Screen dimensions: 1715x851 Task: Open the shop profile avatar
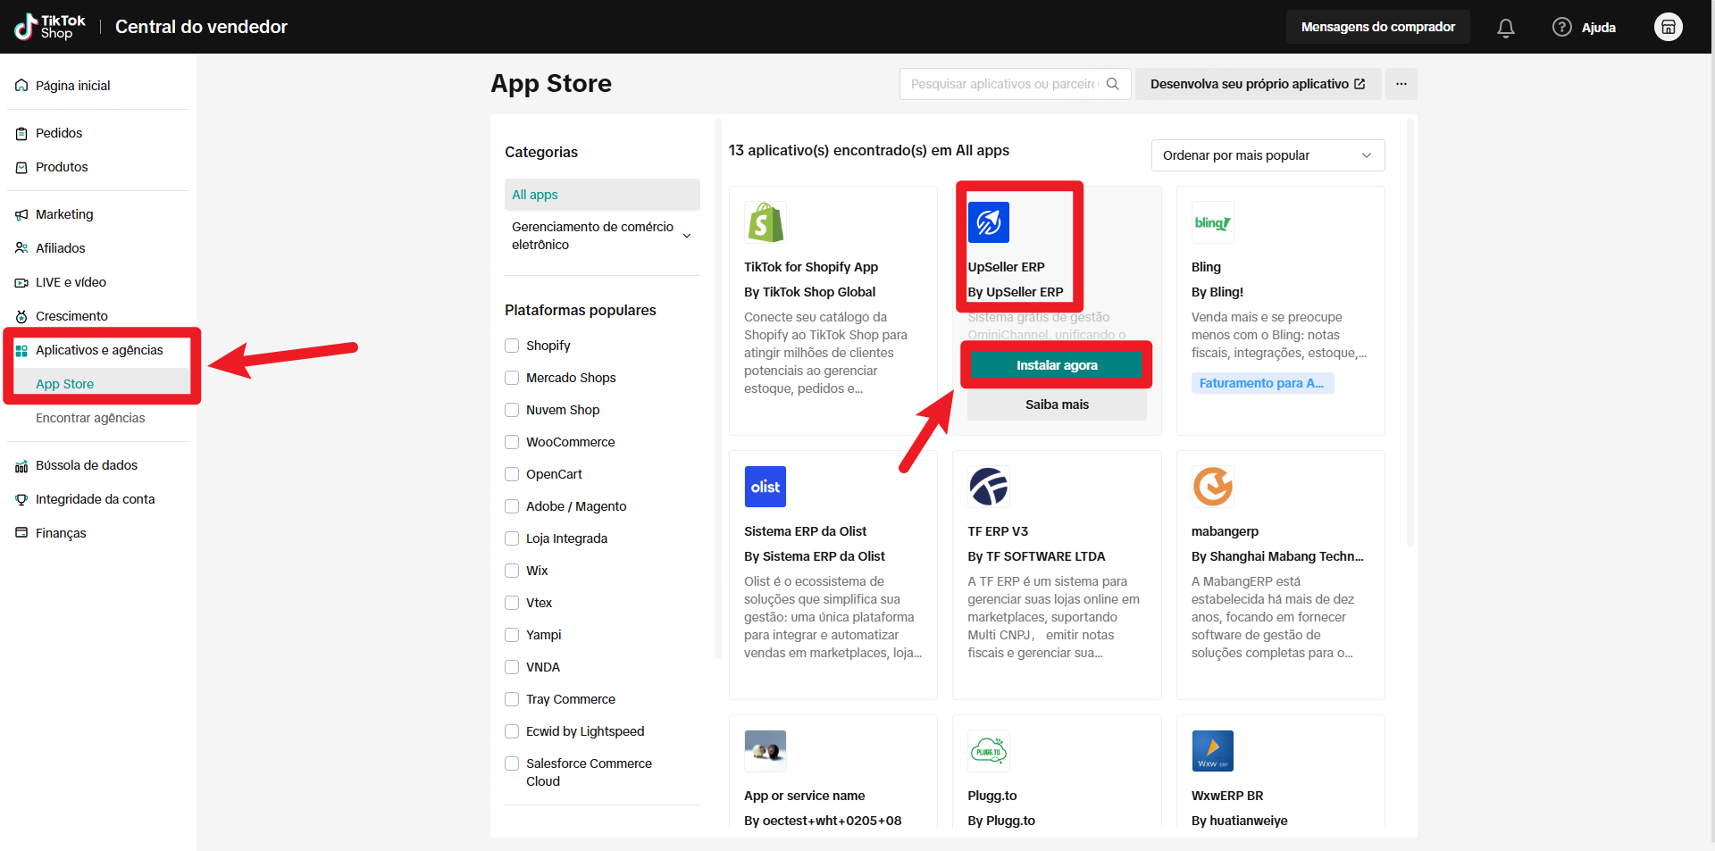(1668, 27)
